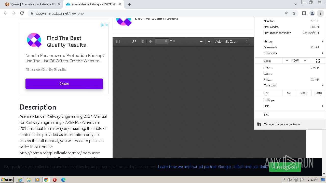Viewport: 326px width, 183px height.
Task: Open the Automatic Zoom dropdown
Action: tap(232, 41)
